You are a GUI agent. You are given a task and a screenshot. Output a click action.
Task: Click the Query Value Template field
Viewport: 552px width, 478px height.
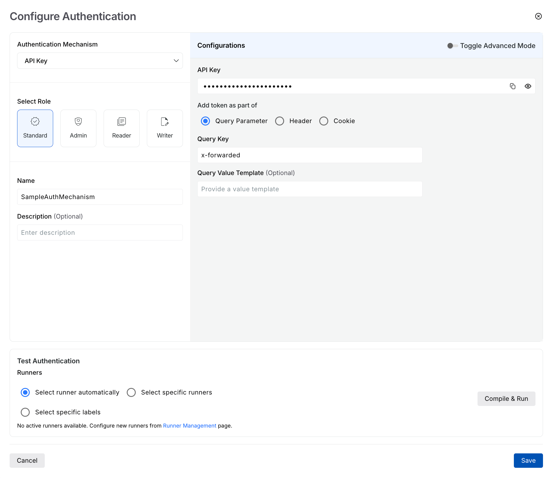pyautogui.click(x=310, y=189)
